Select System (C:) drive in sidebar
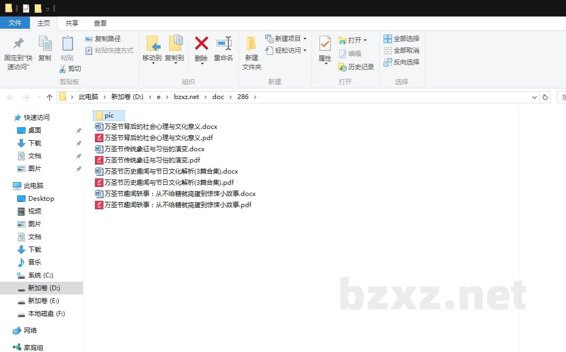 pyautogui.click(x=41, y=275)
